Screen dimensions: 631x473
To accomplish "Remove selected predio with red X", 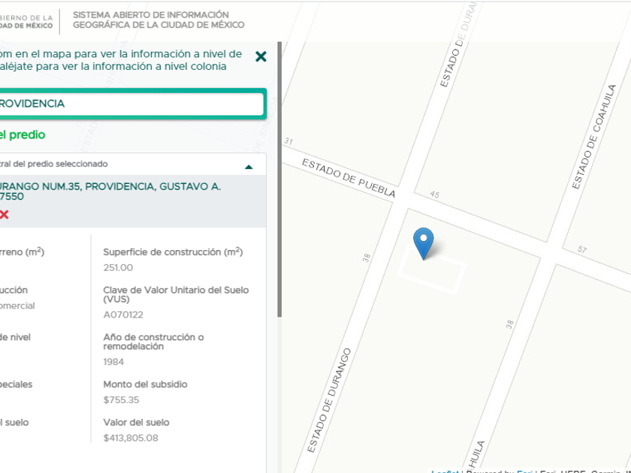I will [x=4, y=215].
